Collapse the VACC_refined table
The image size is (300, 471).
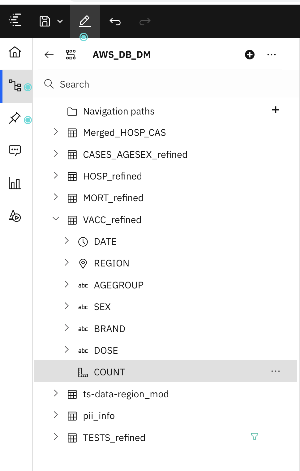point(56,218)
